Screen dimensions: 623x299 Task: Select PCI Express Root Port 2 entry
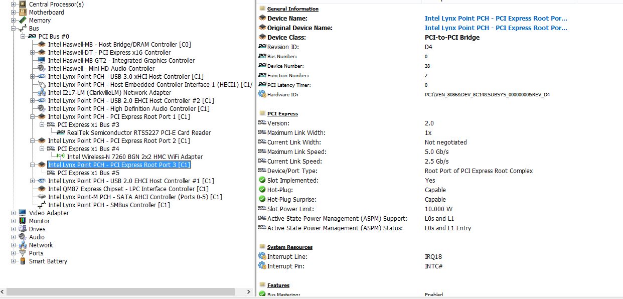point(119,140)
